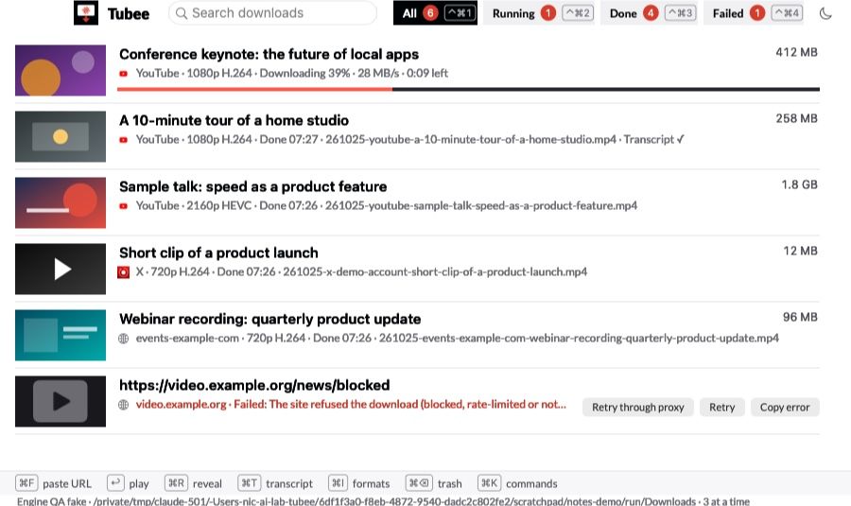Click the '1.8 GB' size value
851x506 pixels.
click(x=799, y=185)
